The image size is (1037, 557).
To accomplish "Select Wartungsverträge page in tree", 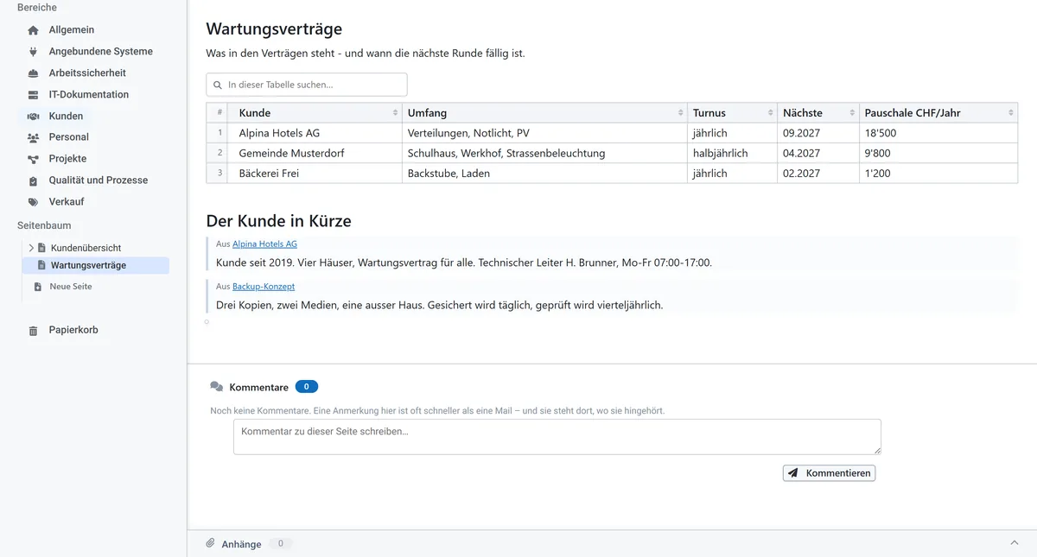I will pyautogui.click(x=88, y=265).
